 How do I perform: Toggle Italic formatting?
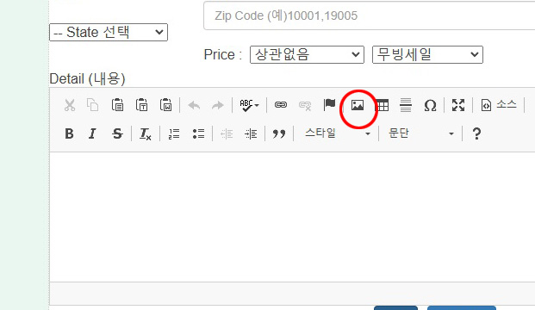92,133
